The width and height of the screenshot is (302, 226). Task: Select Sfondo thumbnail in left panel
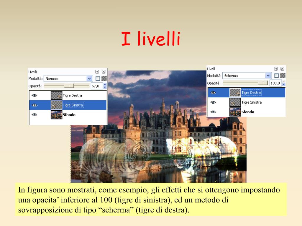[x=56, y=115]
